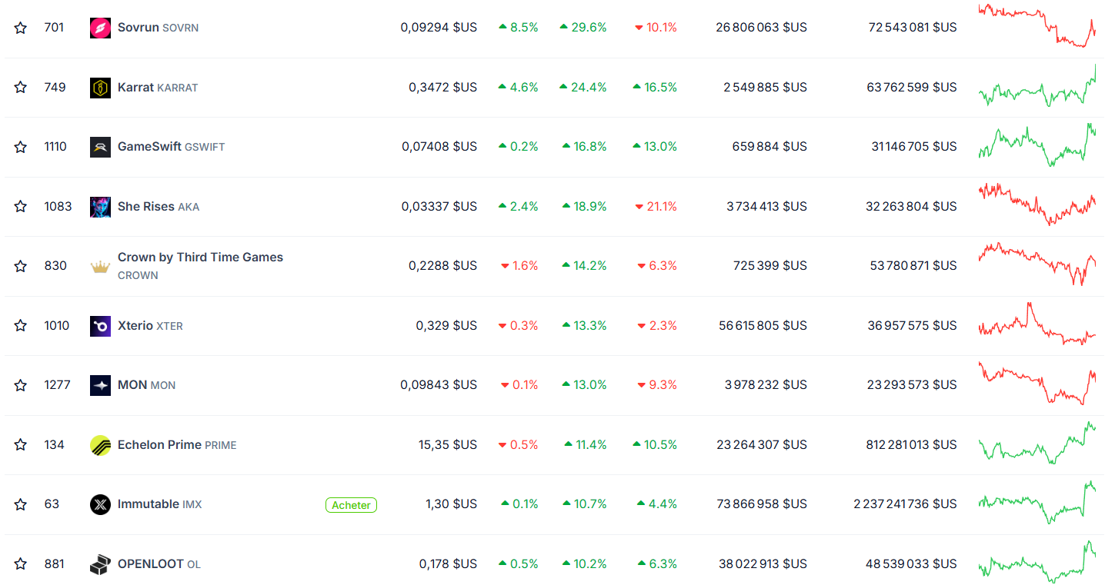
Task: Toggle the star next to Karrat
Action: click(21, 87)
